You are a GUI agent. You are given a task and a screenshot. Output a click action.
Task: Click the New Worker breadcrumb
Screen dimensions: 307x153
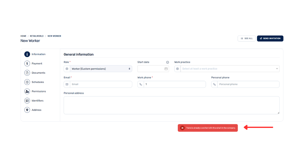click(x=54, y=36)
